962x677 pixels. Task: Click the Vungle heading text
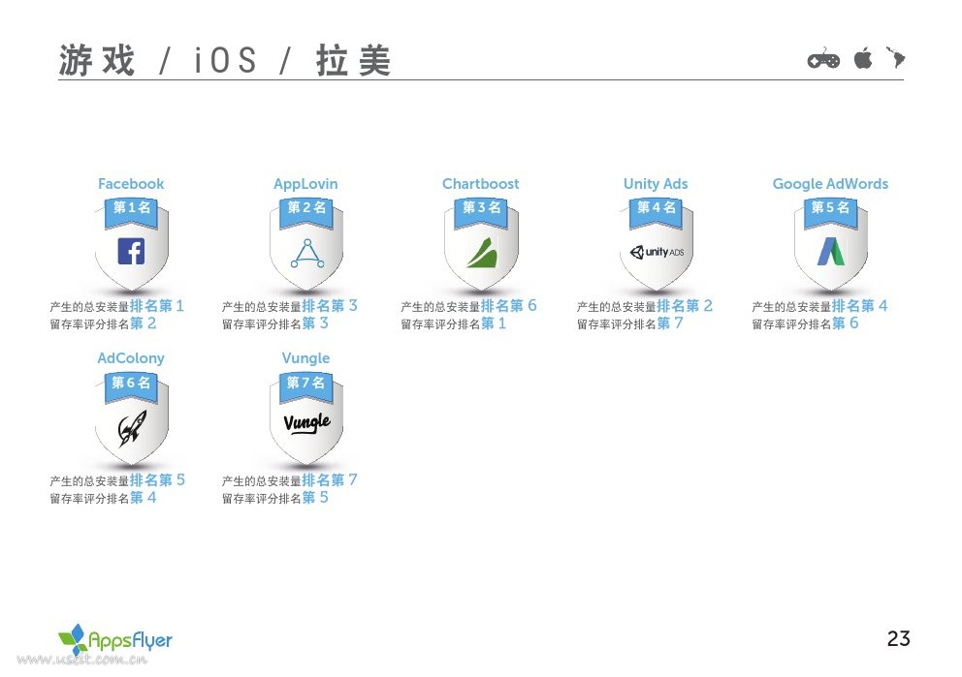305,358
